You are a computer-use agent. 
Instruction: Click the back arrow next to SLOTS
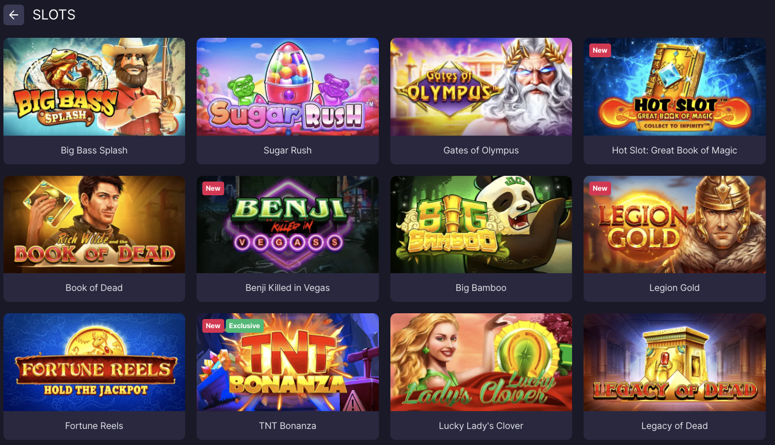[14, 15]
